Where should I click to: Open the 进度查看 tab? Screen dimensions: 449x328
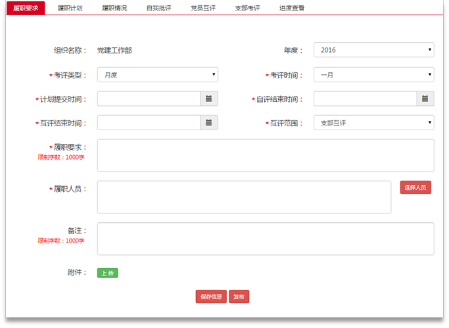[292, 8]
